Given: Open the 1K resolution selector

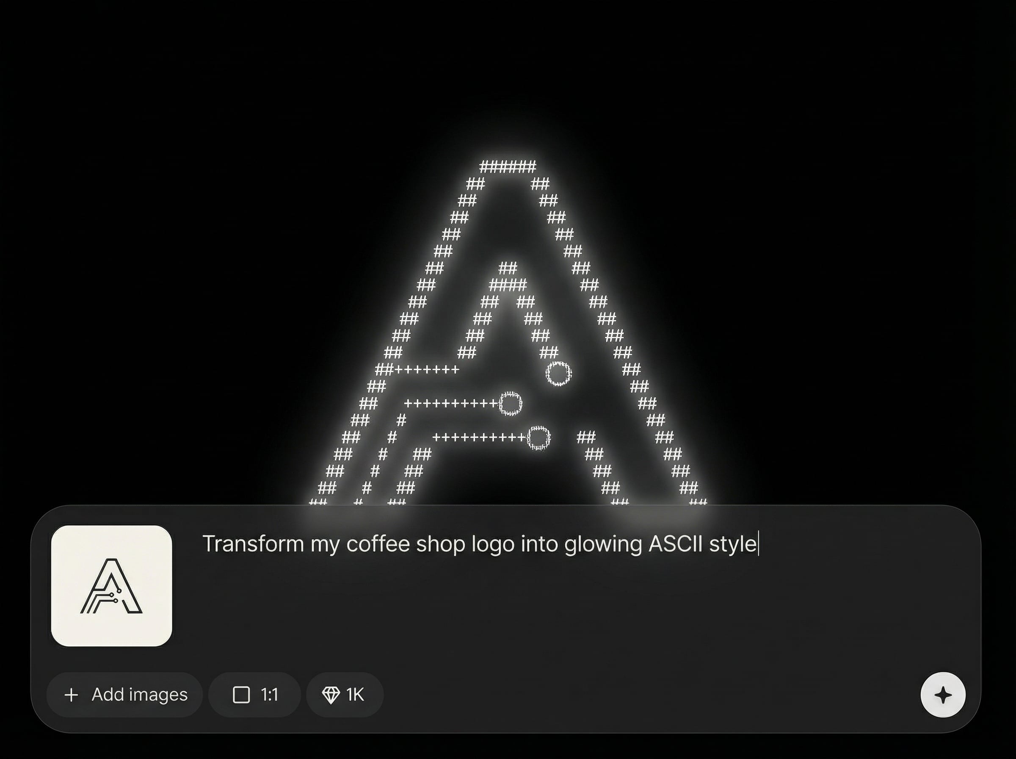Looking at the screenshot, I should [345, 695].
